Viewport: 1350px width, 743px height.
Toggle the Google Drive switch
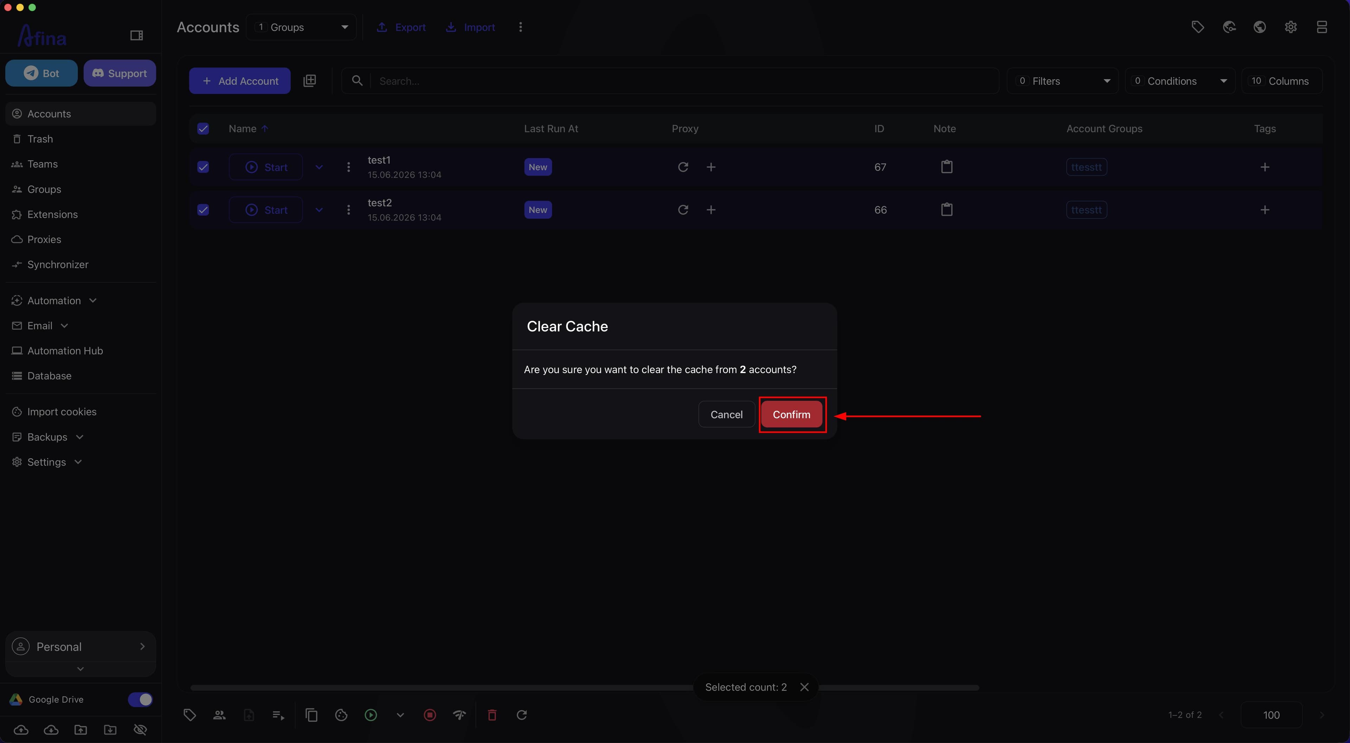(x=140, y=699)
